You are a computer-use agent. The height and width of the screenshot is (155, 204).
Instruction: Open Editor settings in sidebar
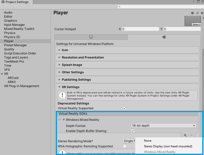pyautogui.click(x=8, y=17)
